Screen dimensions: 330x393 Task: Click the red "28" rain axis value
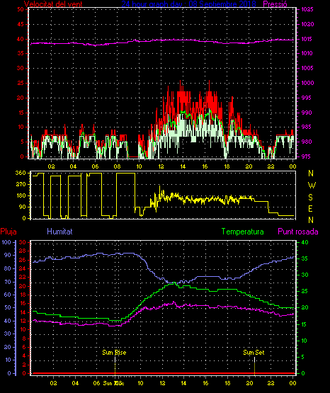click(22, 251)
